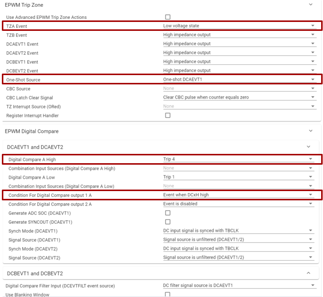Open the DCBEVT2 Event dropdown
323x297 pixels.
coord(239,71)
